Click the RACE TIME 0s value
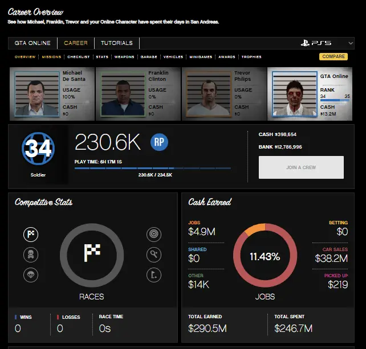366x349 pixels. (x=105, y=329)
